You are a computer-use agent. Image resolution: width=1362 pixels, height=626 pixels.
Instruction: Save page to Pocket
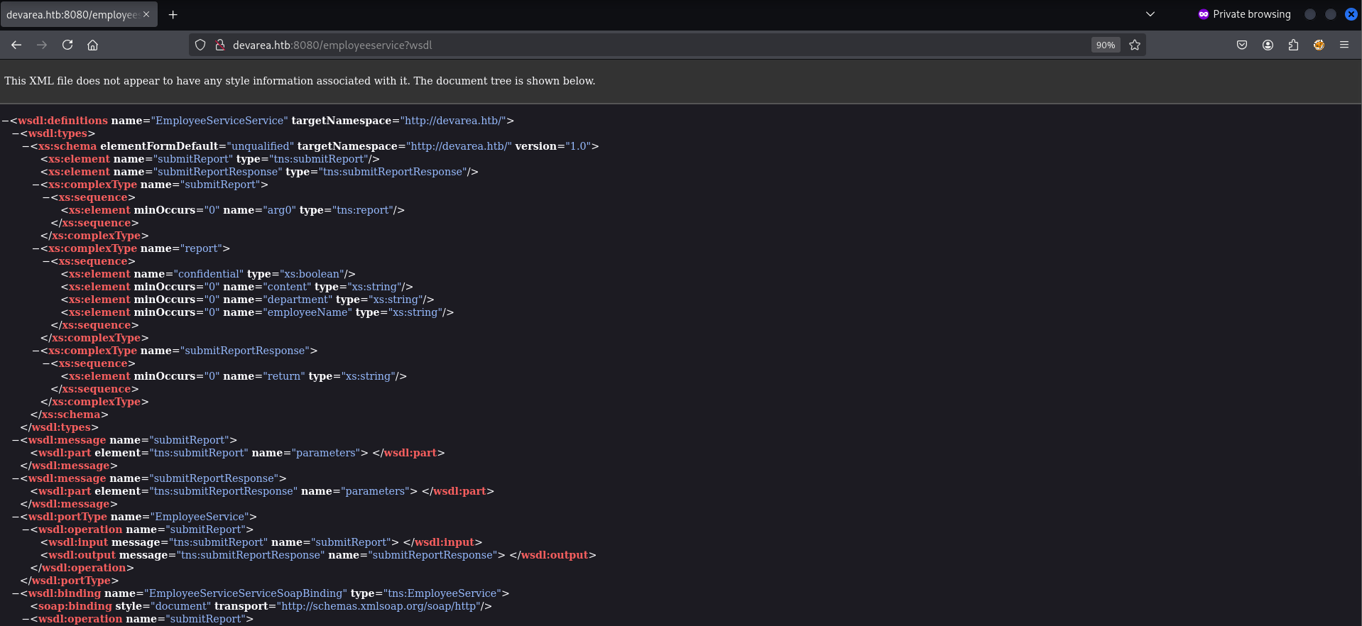[1242, 45]
